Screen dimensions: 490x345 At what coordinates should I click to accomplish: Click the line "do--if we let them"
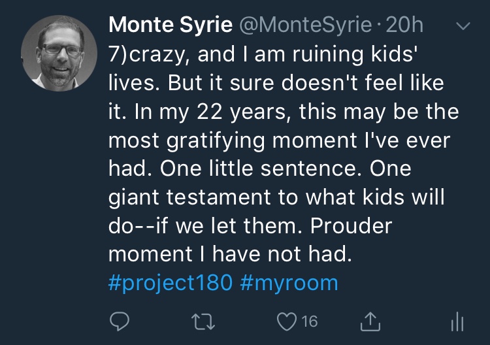coord(203,225)
